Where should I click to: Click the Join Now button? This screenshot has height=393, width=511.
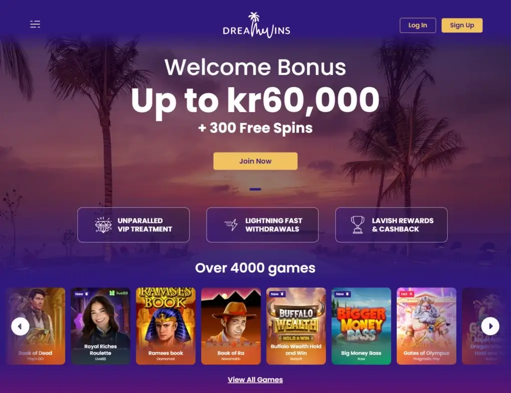coord(255,161)
